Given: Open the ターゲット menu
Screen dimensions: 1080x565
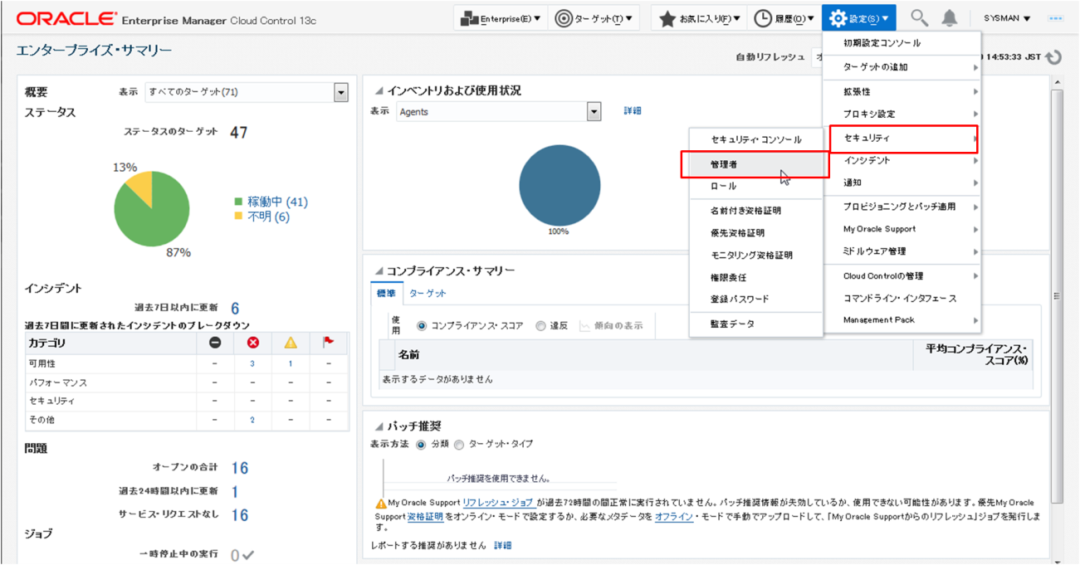Looking at the screenshot, I should pos(594,18).
